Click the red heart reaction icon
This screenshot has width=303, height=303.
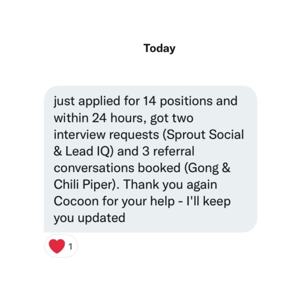pos(57,246)
